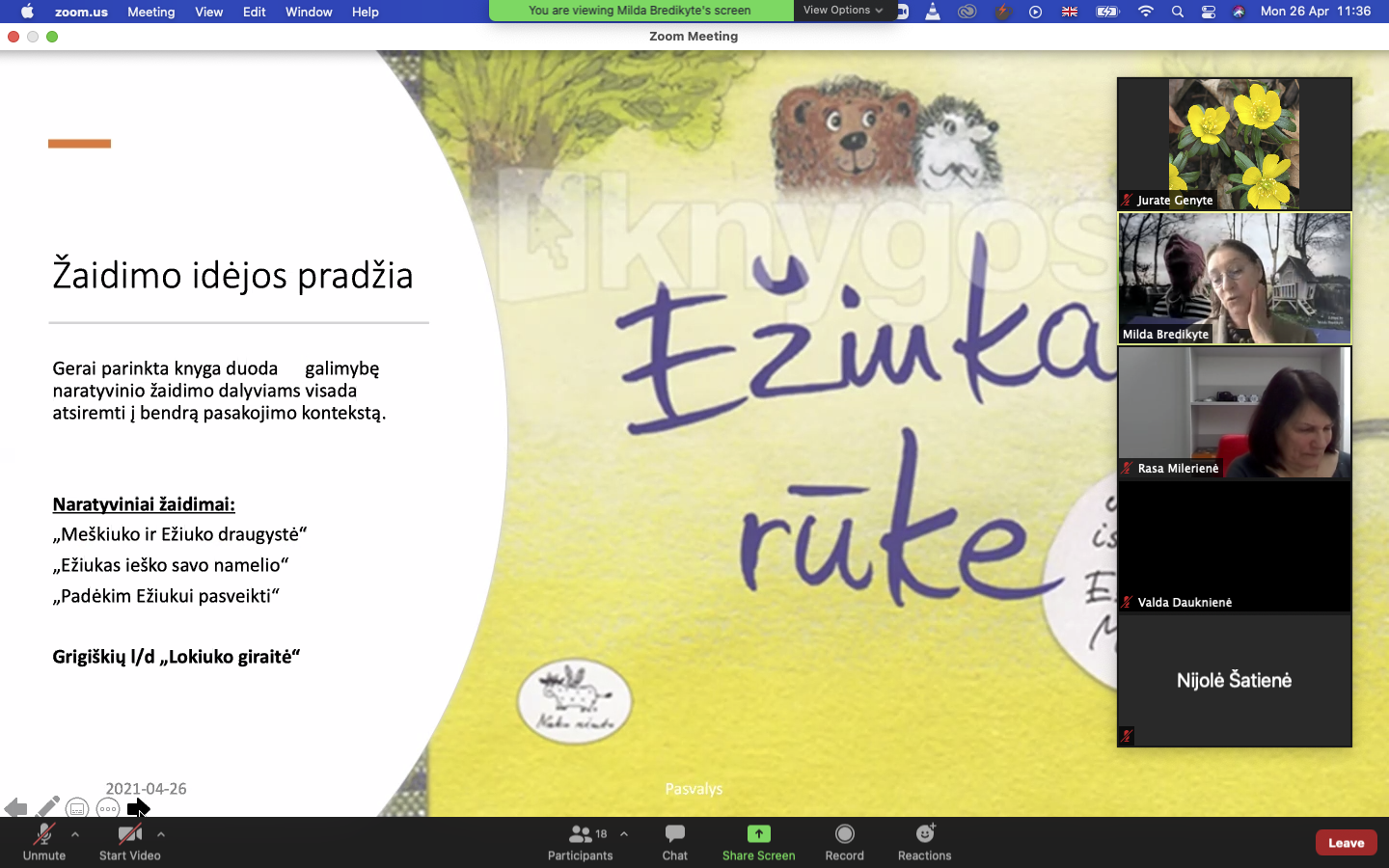Open Siri from the menu bar
Screen dimensions: 1389x868
point(1239,12)
